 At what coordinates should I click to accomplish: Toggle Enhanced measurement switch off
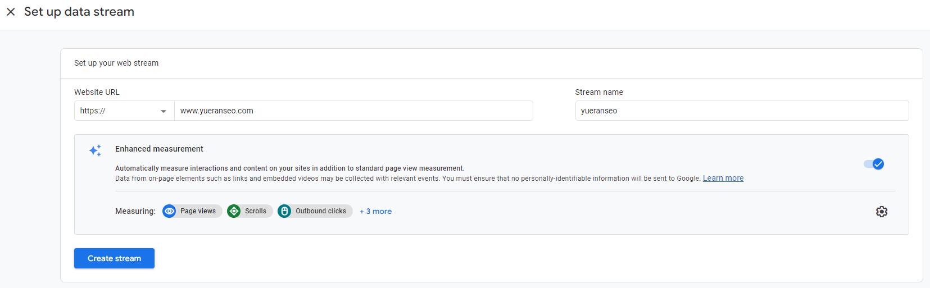tap(874, 164)
